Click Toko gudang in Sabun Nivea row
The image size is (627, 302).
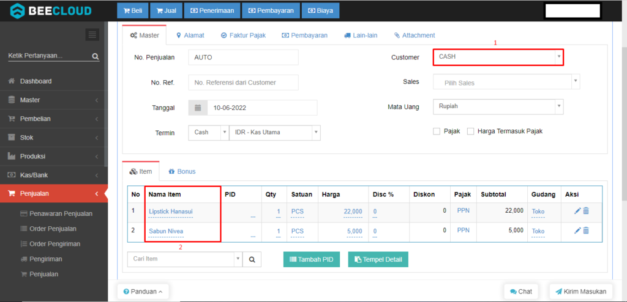click(x=538, y=231)
